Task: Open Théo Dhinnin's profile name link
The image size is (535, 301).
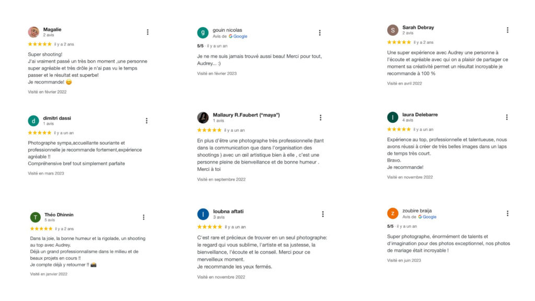Action: coord(59,214)
